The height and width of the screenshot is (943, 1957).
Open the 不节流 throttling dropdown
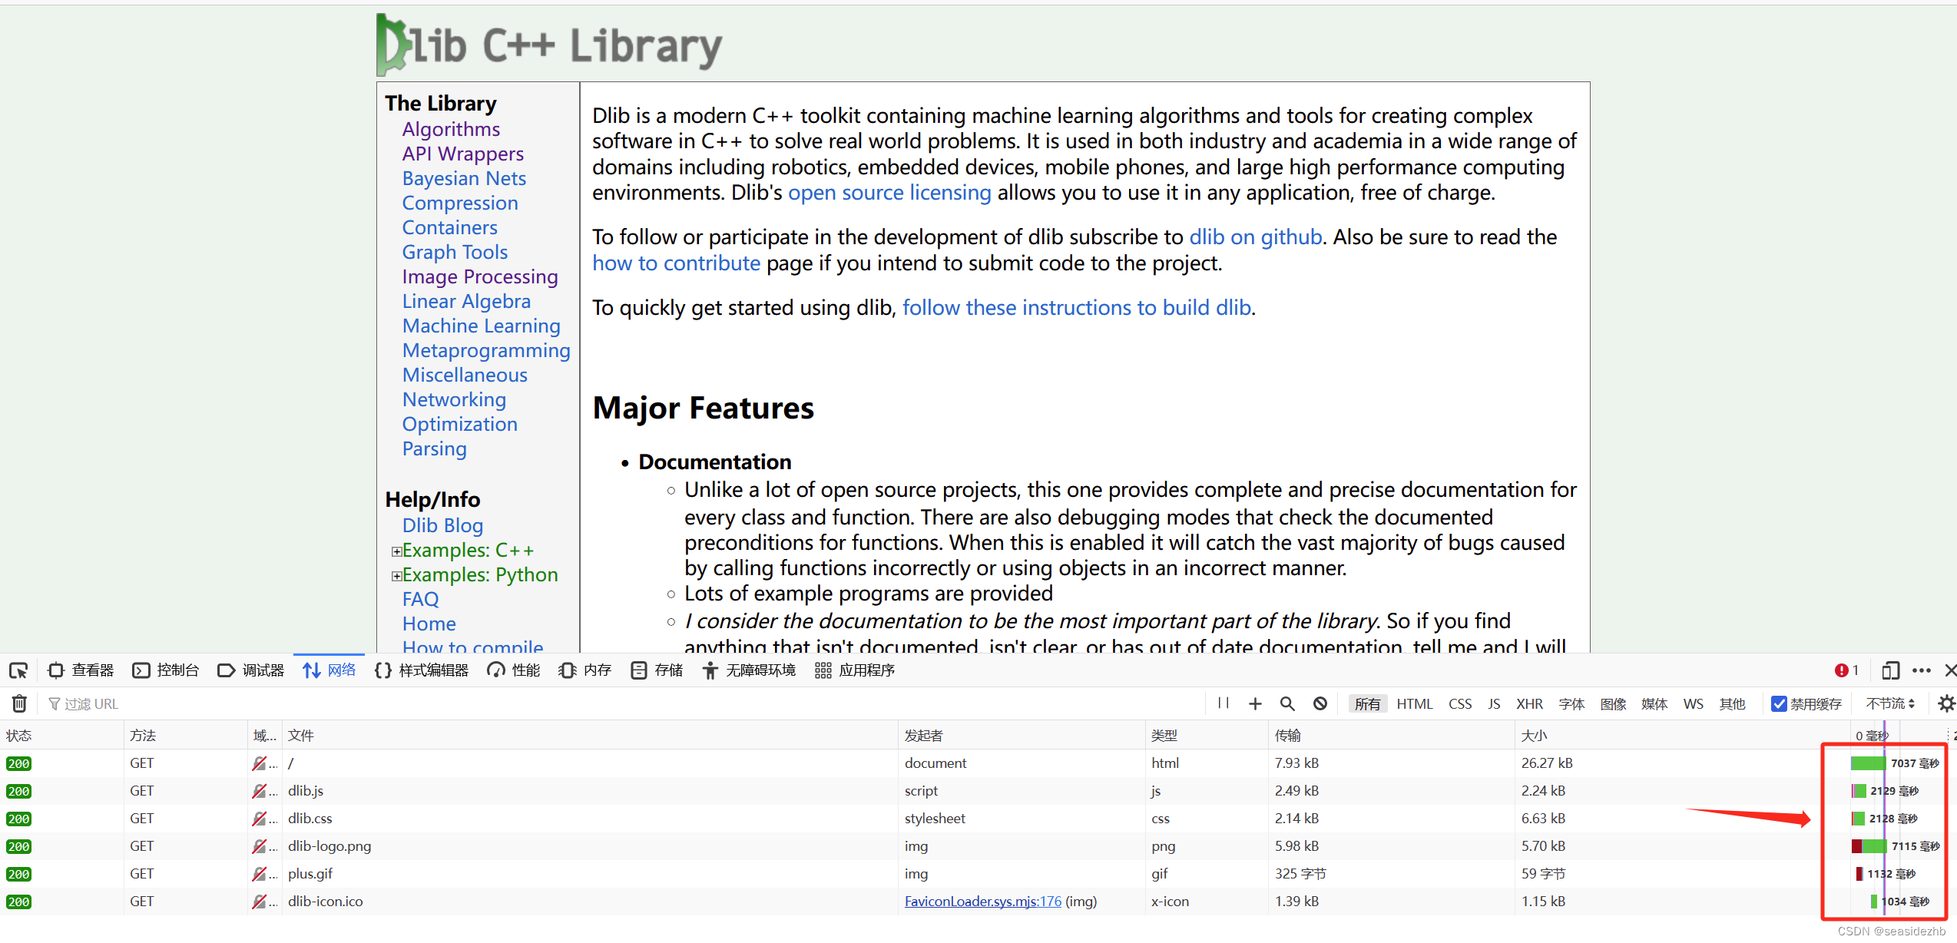(1890, 703)
